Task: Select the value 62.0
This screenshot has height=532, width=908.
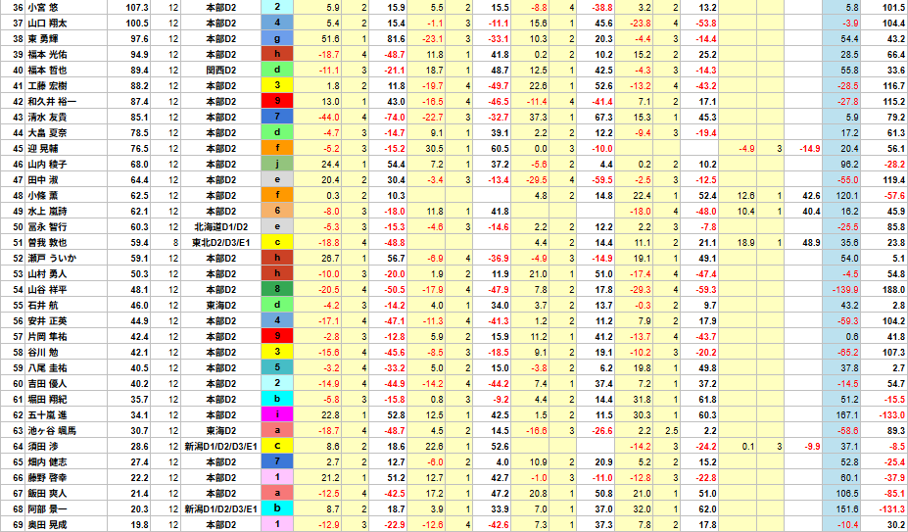Action: pos(707,509)
